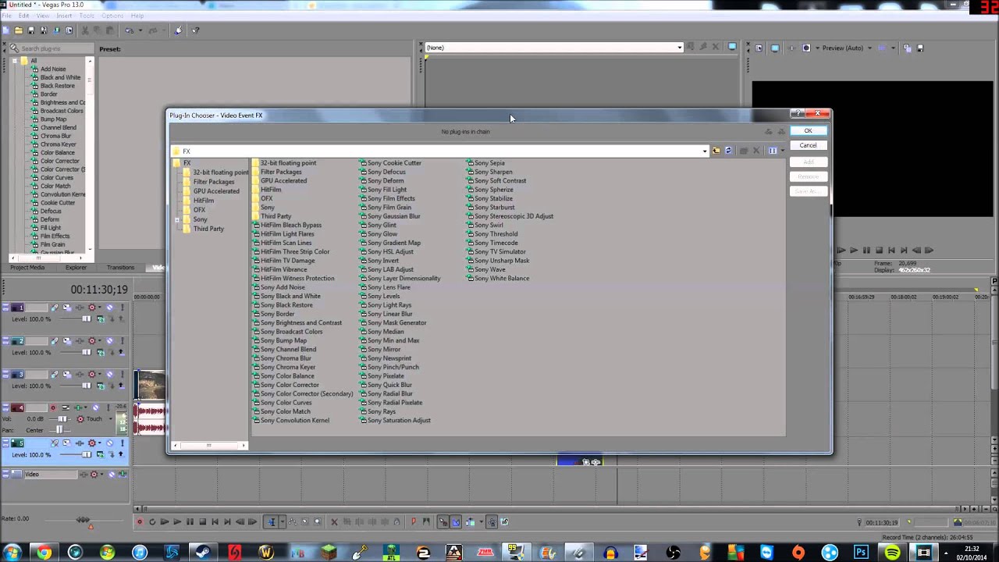The width and height of the screenshot is (999, 562).
Task: Select the Sony Sharpen plug-in
Action: point(489,172)
